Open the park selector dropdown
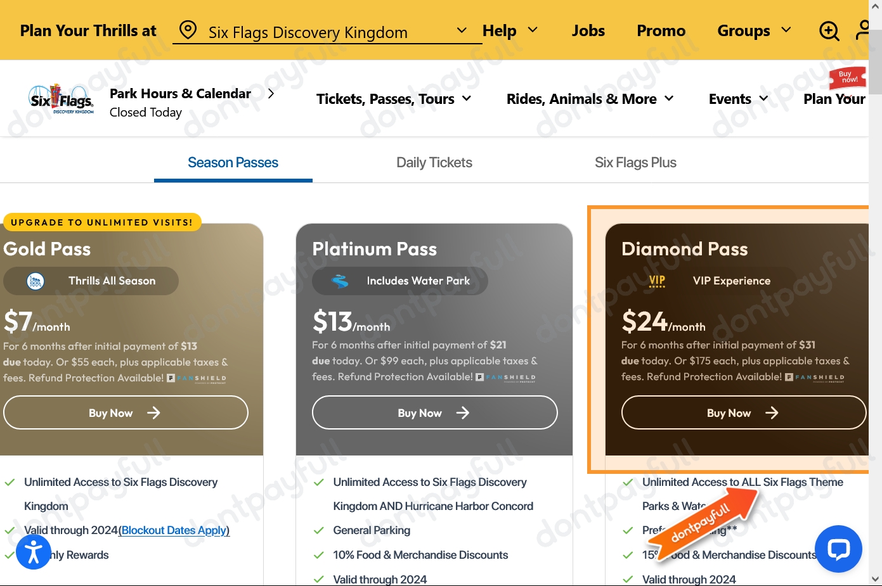Image resolution: width=882 pixels, height=586 pixels. pyautogui.click(x=462, y=30)
